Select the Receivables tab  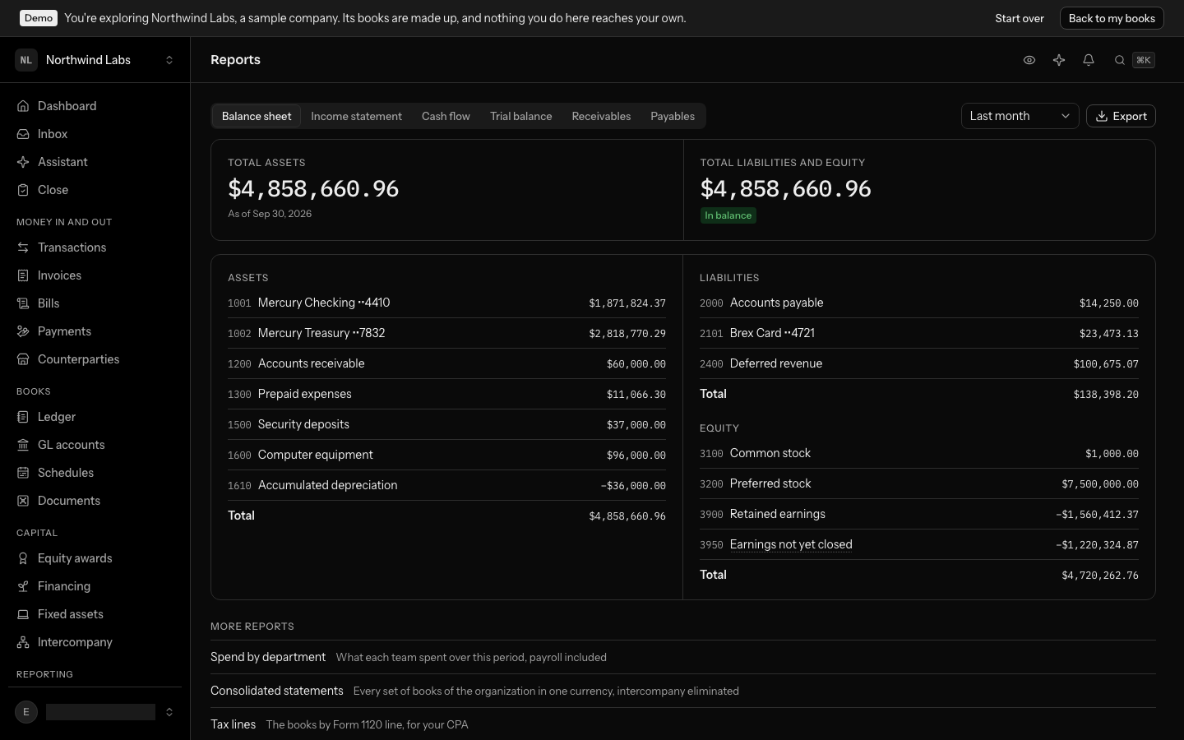tap(601, 116)
